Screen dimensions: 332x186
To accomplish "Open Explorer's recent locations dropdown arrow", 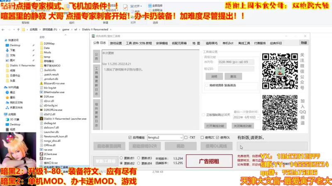I will click(14, 29).
